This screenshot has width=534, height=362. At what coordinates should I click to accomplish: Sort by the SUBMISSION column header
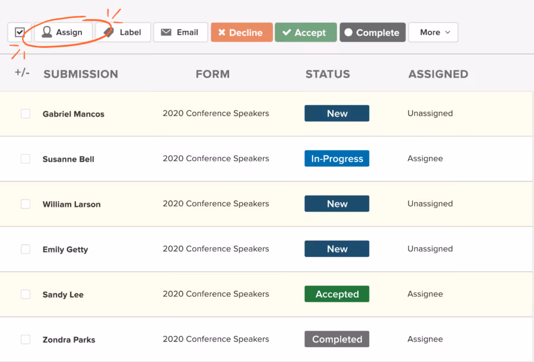(81, 74)
